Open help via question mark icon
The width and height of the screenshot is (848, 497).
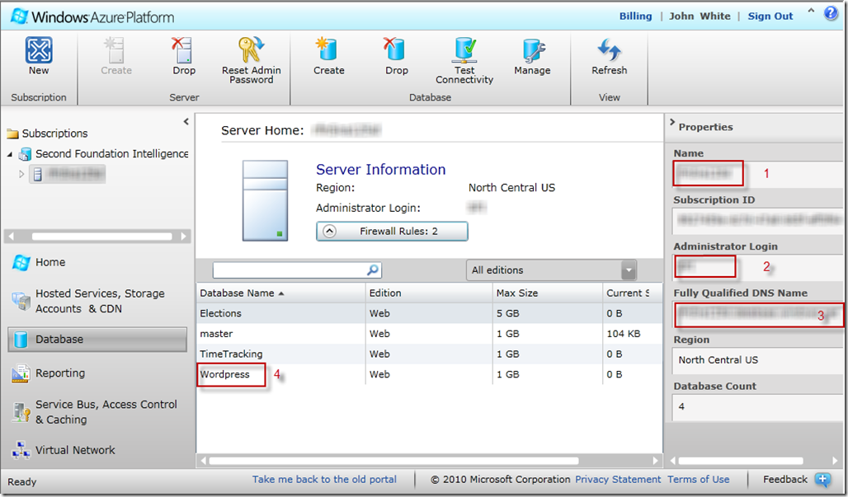click(x=831, y=13)
